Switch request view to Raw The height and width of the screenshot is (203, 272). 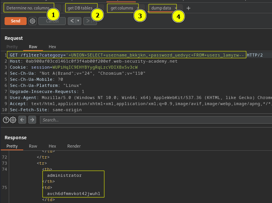tap(33, 47)
